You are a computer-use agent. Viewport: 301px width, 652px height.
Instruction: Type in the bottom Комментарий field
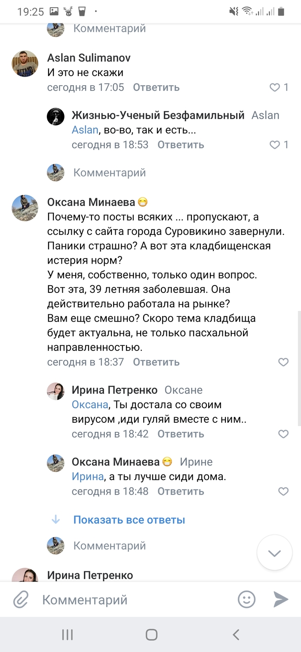(129, 599)
